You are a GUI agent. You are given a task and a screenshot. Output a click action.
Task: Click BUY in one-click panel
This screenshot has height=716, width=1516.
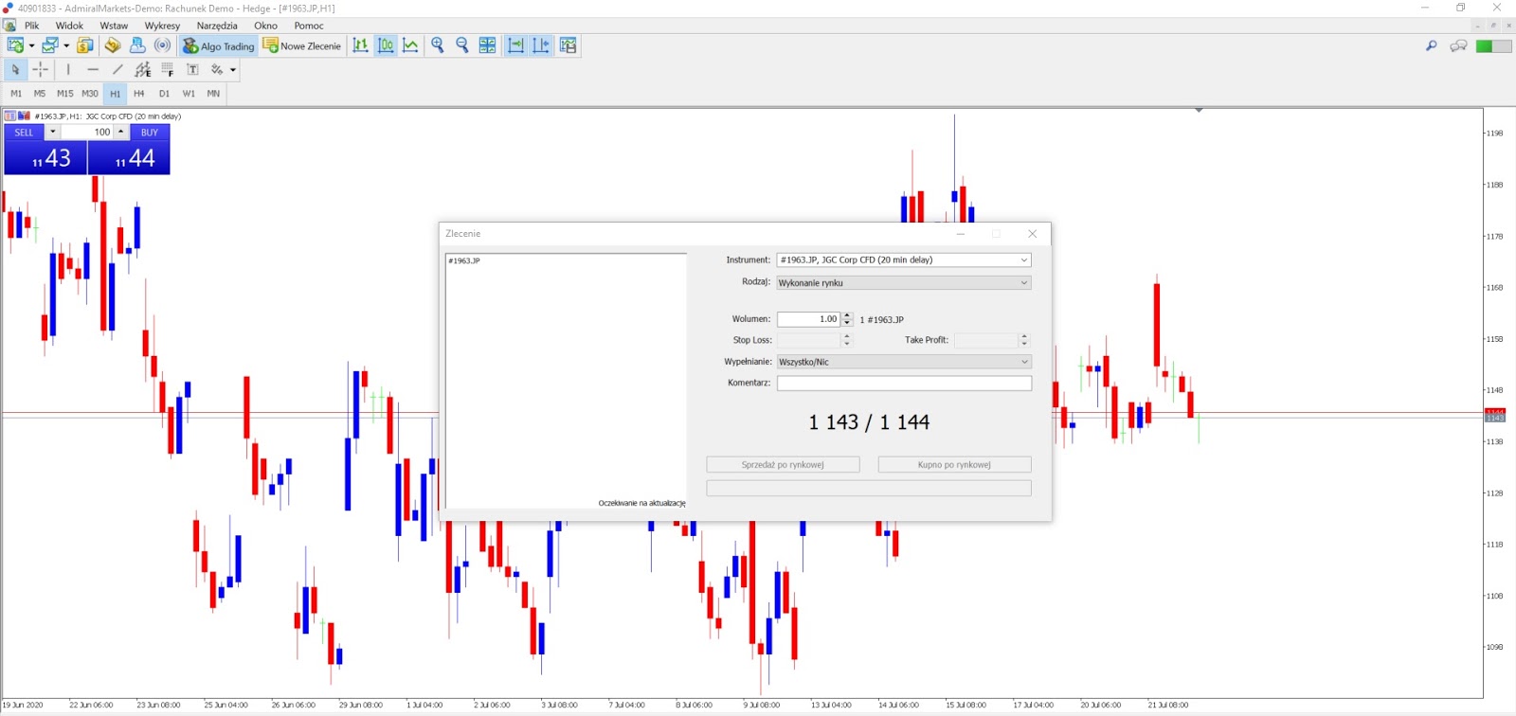click(150, 133)
